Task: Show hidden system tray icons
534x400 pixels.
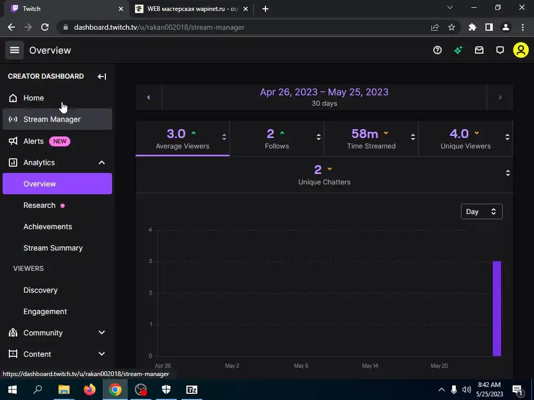Action: point(441,390)
